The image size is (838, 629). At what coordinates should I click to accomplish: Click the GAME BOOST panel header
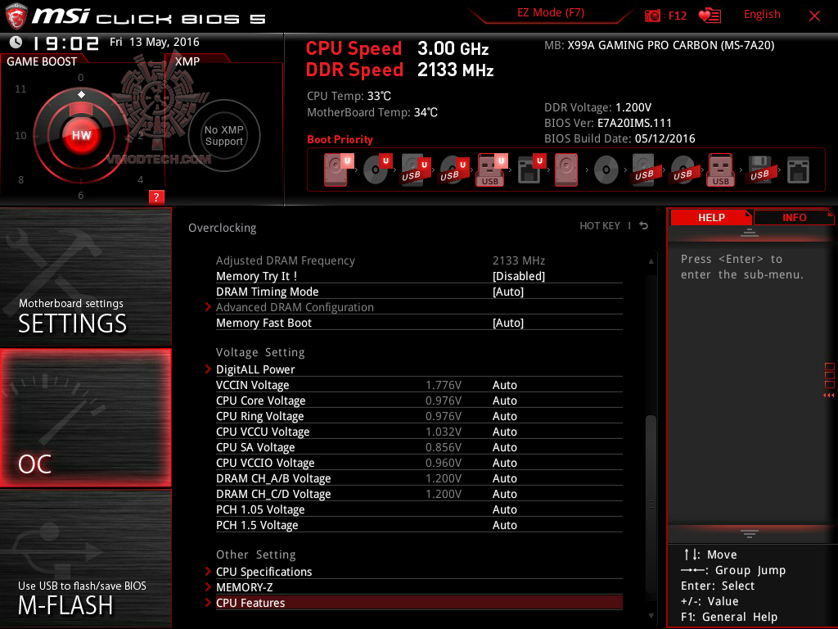(42, 61)
